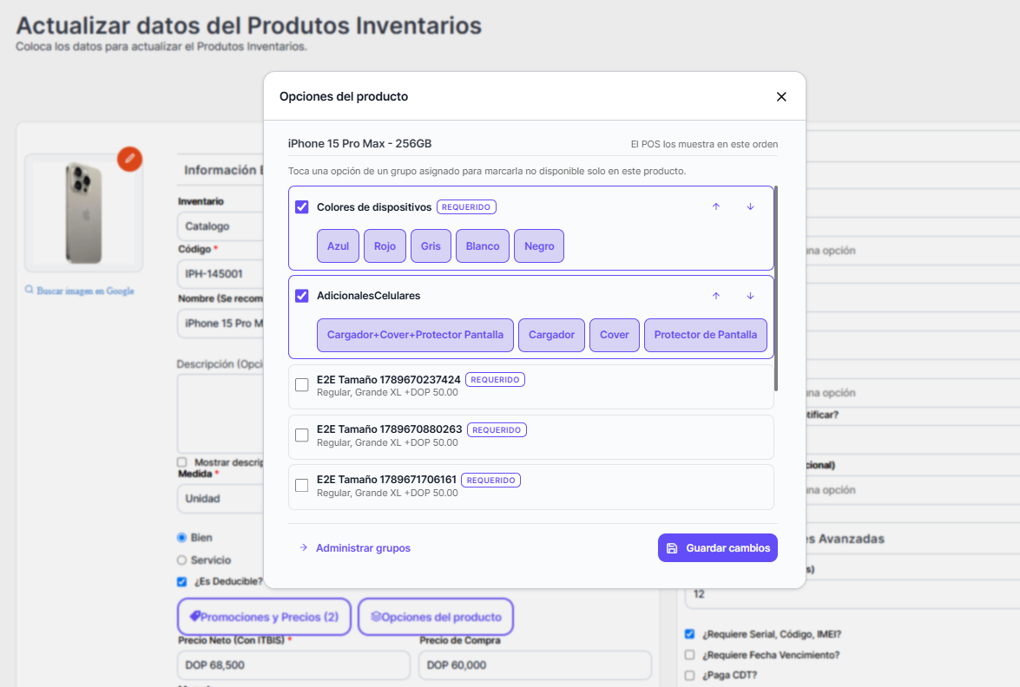Check ¿Requiere Fecha Vencimiento? checkbox
This screenshot has height=687, width=1020.
coord(689,655)
